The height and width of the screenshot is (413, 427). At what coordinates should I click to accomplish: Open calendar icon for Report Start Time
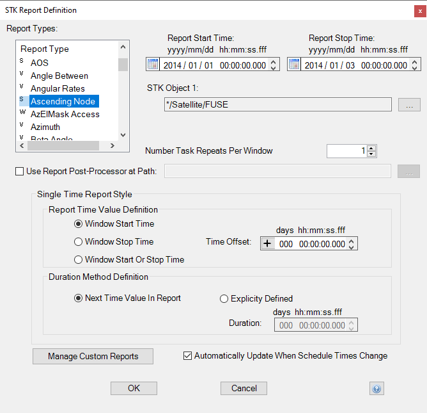tap(153, 65)
